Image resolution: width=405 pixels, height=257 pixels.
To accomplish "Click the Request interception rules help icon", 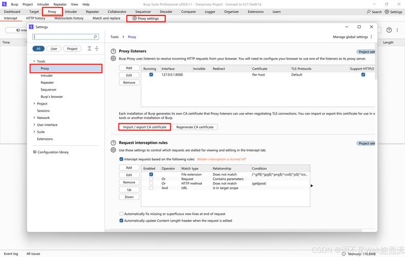I will pos(113,142).
